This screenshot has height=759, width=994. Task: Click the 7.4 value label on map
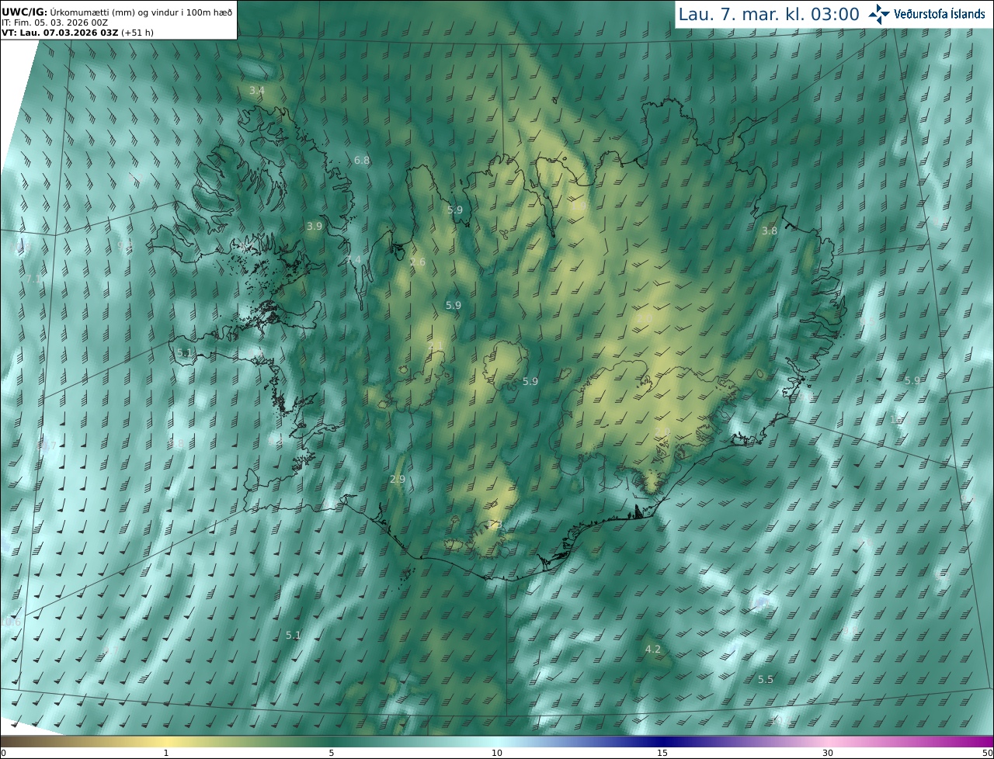pos(353,259)
